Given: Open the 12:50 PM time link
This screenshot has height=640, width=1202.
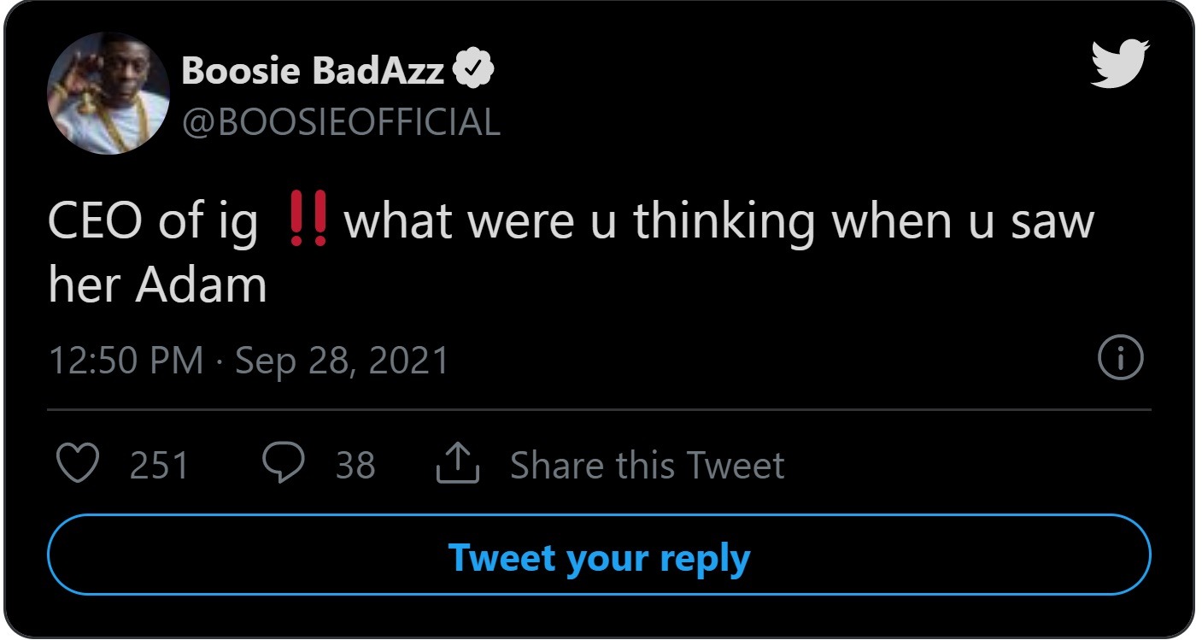Looking at the screenshot, I should (126, 361).
